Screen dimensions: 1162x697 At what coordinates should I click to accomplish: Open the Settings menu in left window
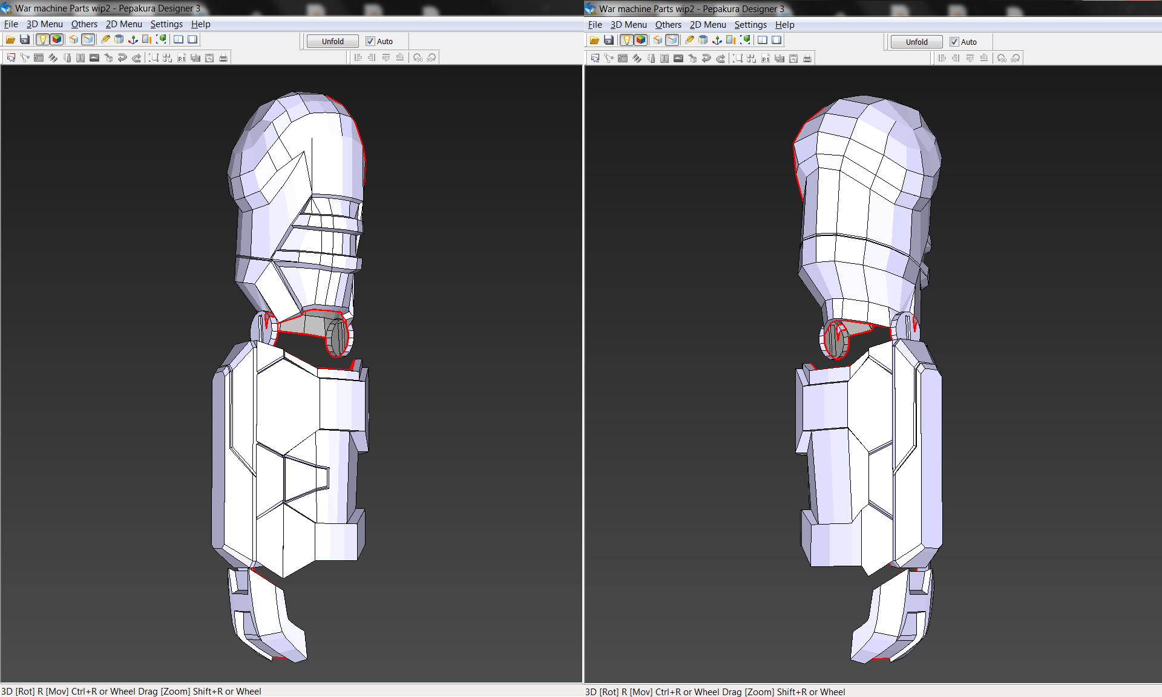pos(166,24)
